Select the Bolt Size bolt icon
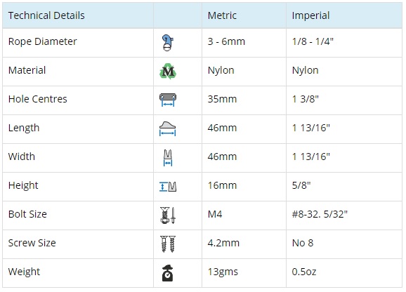This screenshot has height=292, width=406. (x=168, y=215)
